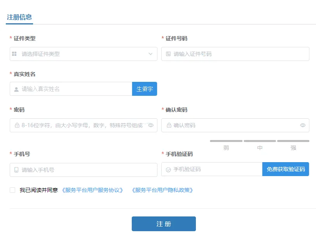Click the 证件类型 field label
316x237 pixels.
[x=24, y=38]
